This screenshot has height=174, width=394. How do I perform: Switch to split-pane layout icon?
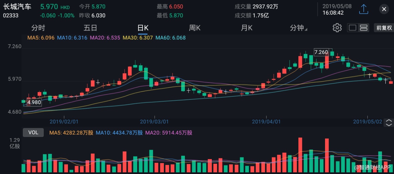click(364, 28)
